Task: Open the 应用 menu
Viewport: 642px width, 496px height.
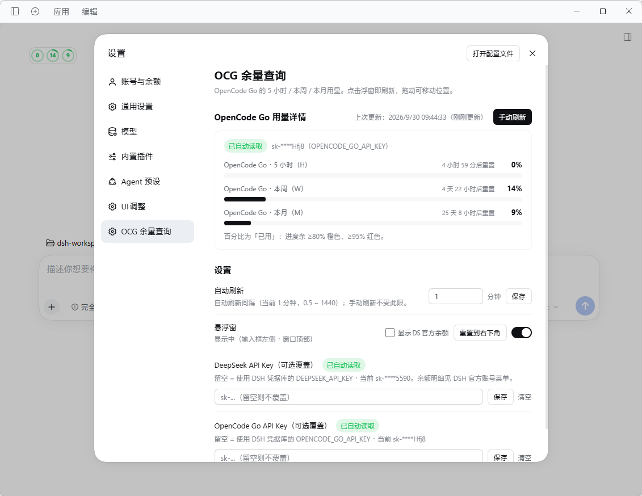Action: coord(61,11)
